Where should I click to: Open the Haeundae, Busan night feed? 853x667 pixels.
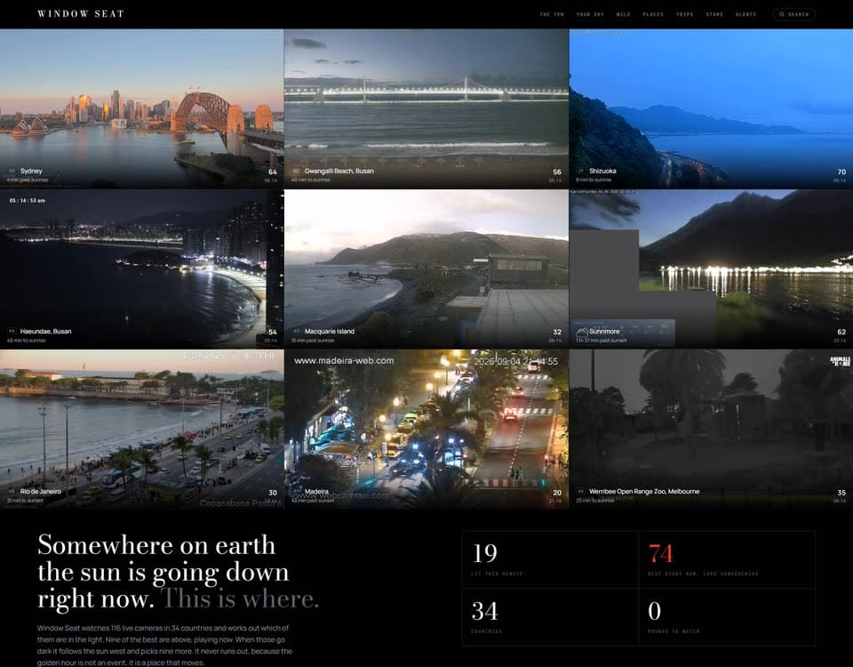point(141,269)
